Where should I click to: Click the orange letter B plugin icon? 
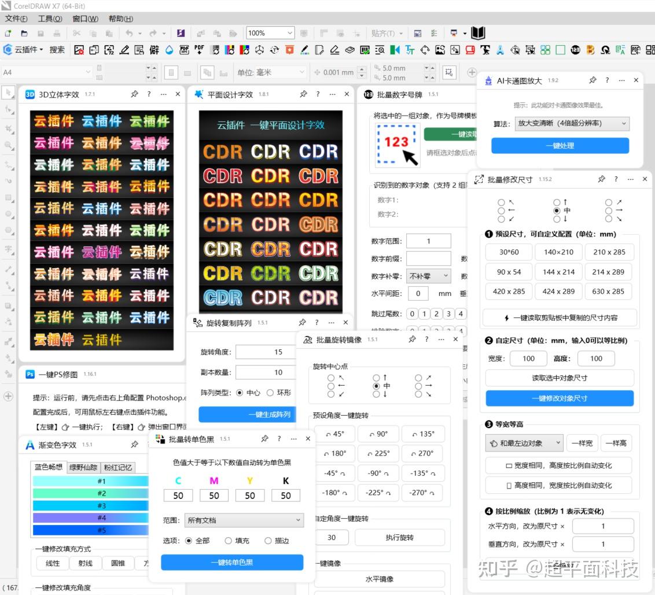[x=590, y=50]
